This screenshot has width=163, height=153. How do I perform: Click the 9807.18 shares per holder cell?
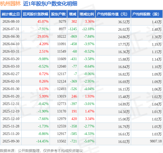[156, 141]
